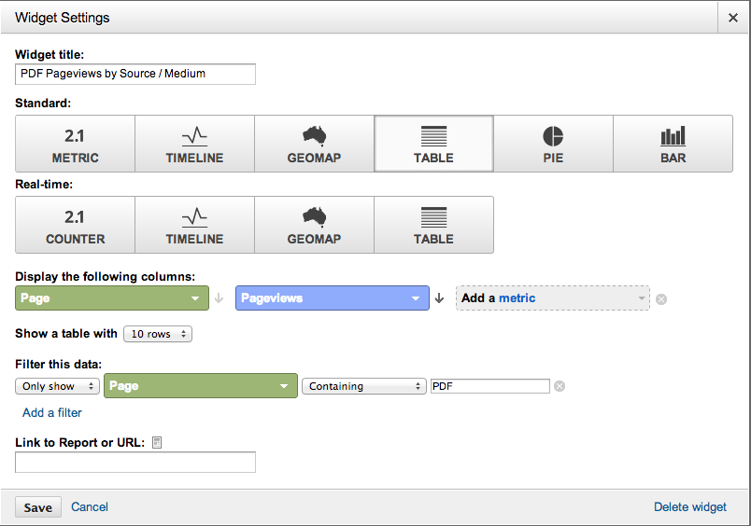
Task: Switch to the Bar chart widget
Action: pos(673,144)
